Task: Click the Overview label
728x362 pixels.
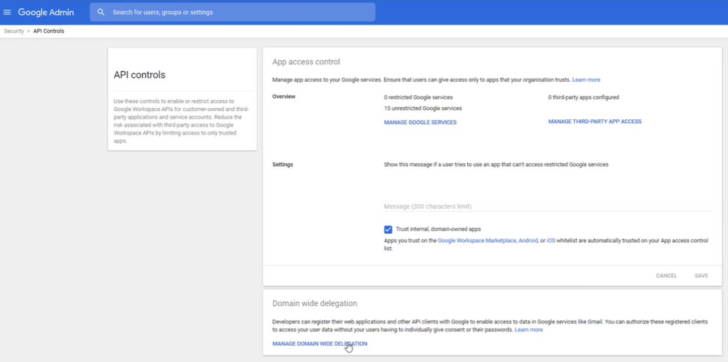Action: point(284,97)
